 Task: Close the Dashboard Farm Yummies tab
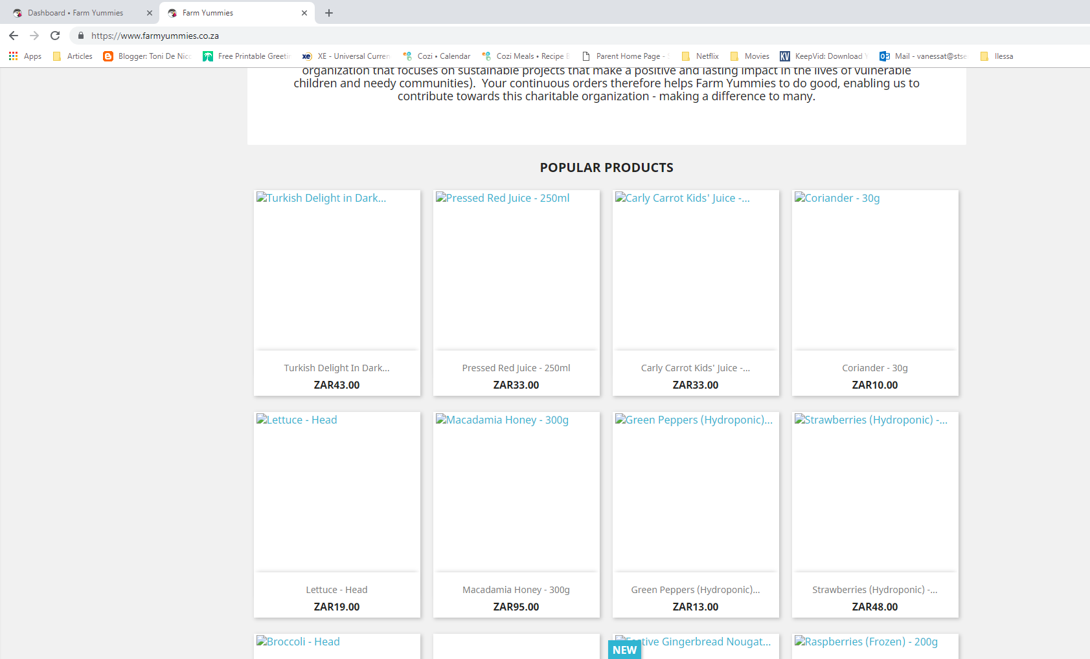150,13
